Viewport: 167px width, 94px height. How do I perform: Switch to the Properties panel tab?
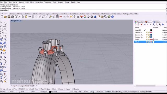coord(139,22)
